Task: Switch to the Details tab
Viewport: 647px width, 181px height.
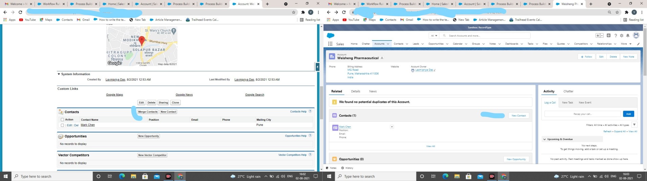Action: tap(355, 91)
